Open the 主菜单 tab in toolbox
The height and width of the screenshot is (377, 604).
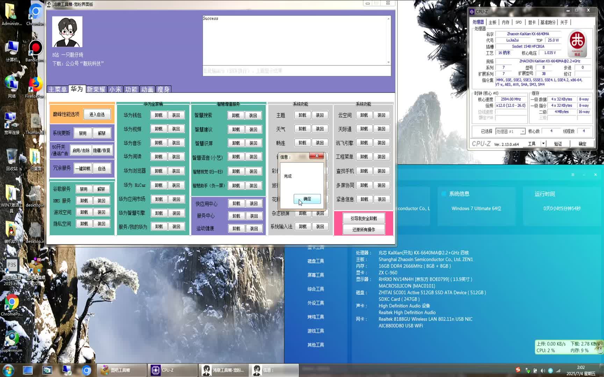click(x=58, y=89)
